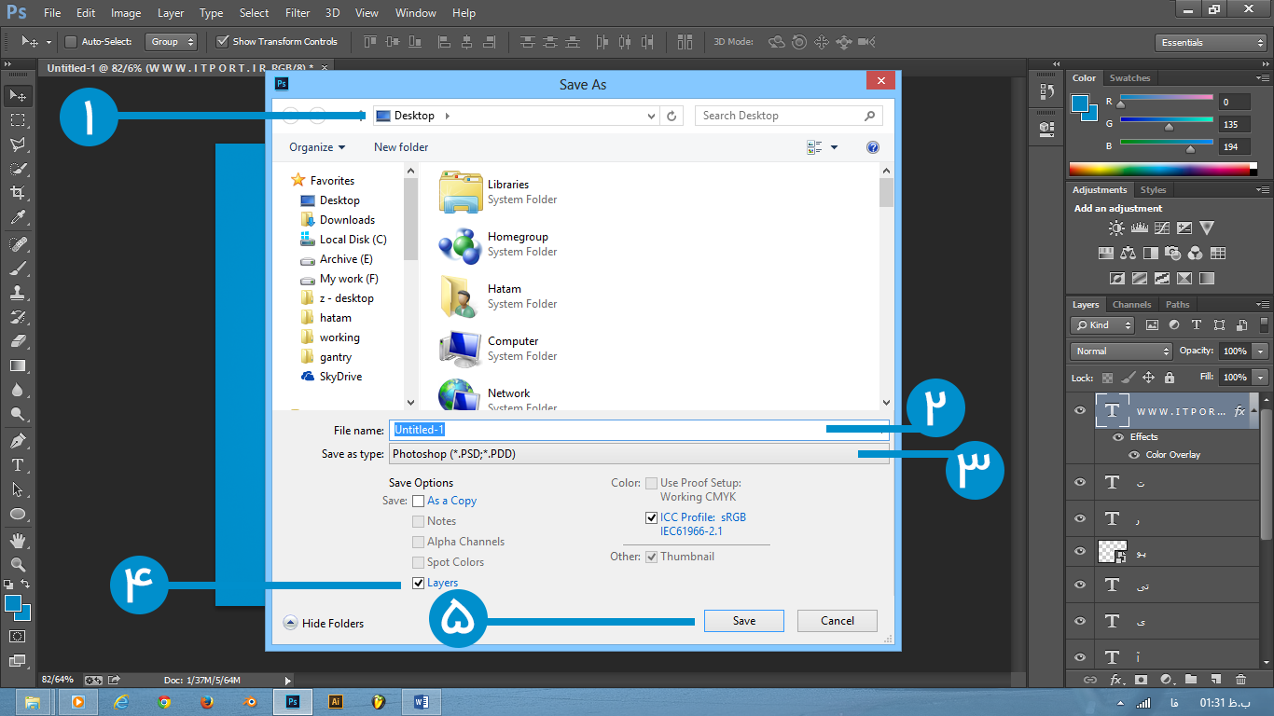Viewport: 1274px width, 716px height.
Task: Open the Essentials workspace dropdown
Action: (1211, 43)
